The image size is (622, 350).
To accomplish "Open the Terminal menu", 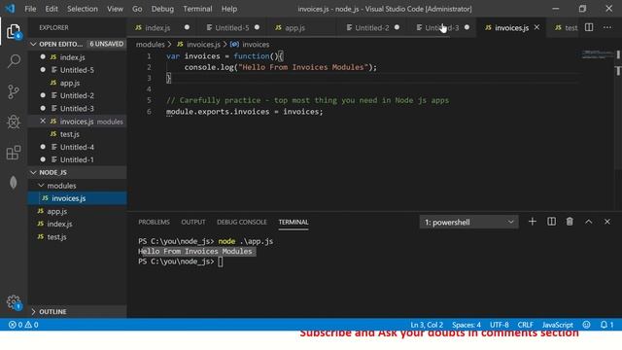I will coord(197,9).
